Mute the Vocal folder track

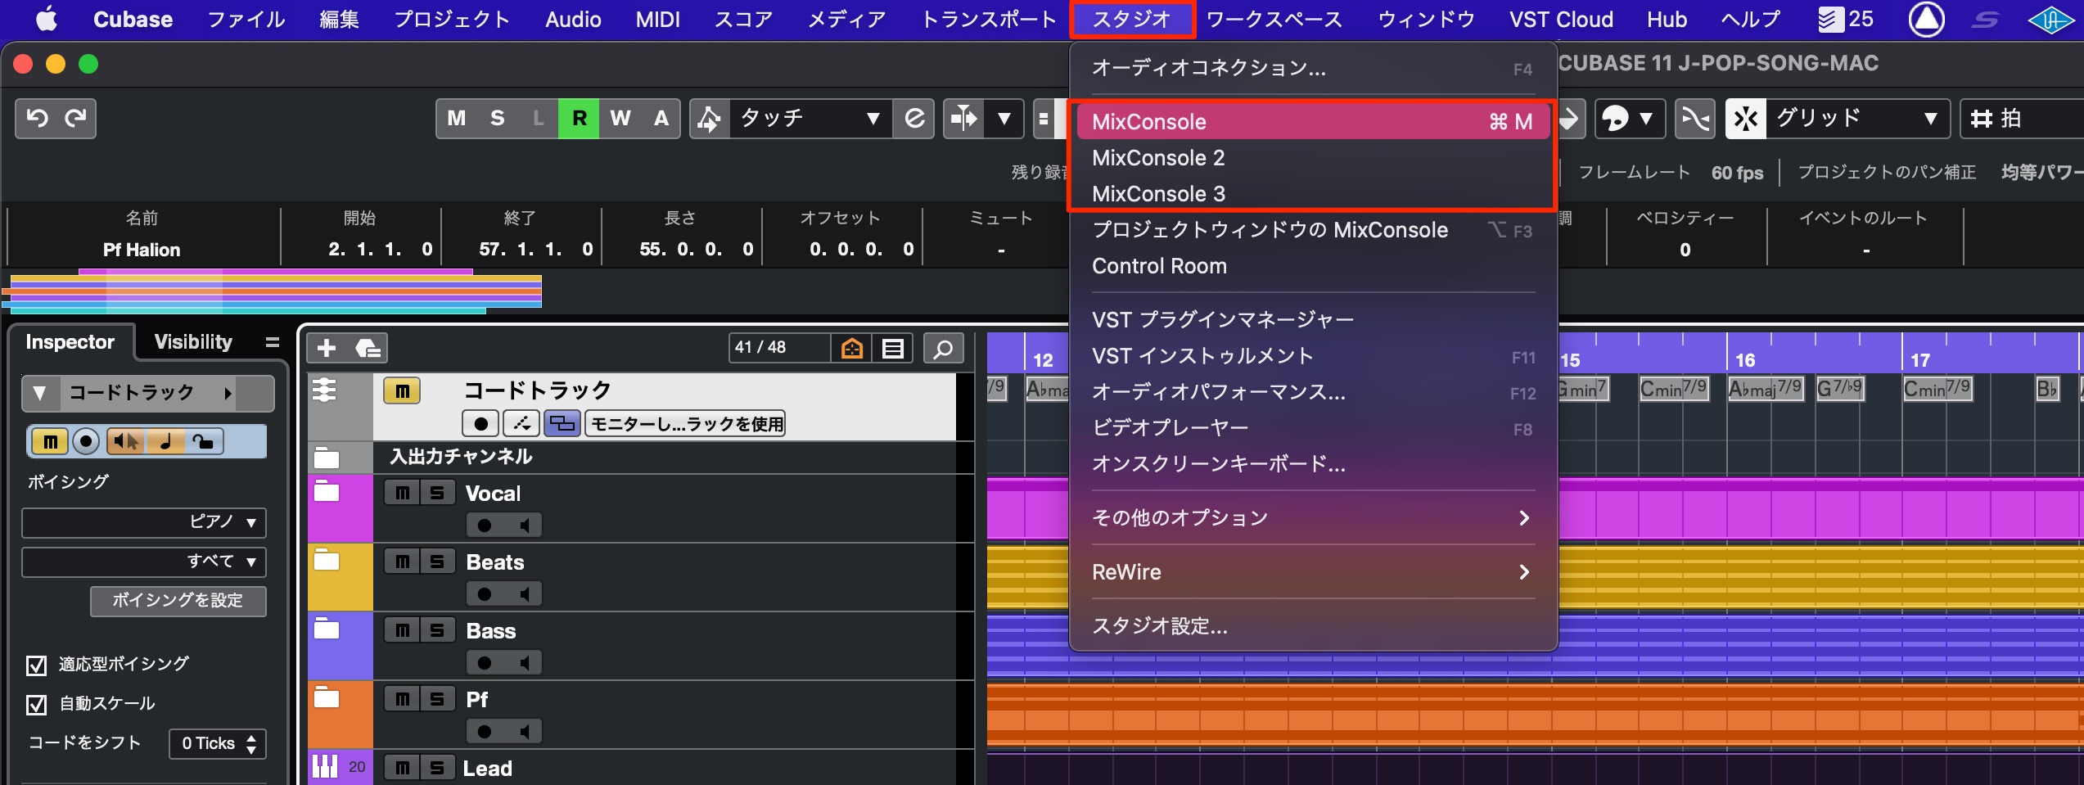pyautogui.click(x=402, y=493)
